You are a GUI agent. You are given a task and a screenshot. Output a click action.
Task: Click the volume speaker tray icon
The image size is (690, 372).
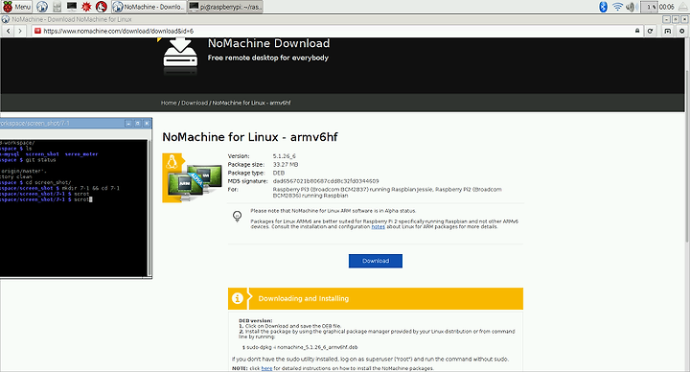click(631, 7)
